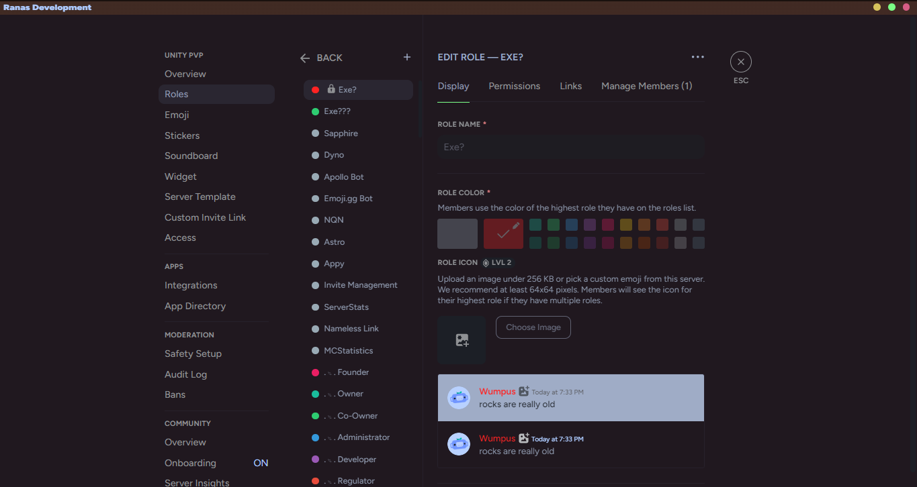View the Audit Log
917x487 pixels.
pos(216,374)
